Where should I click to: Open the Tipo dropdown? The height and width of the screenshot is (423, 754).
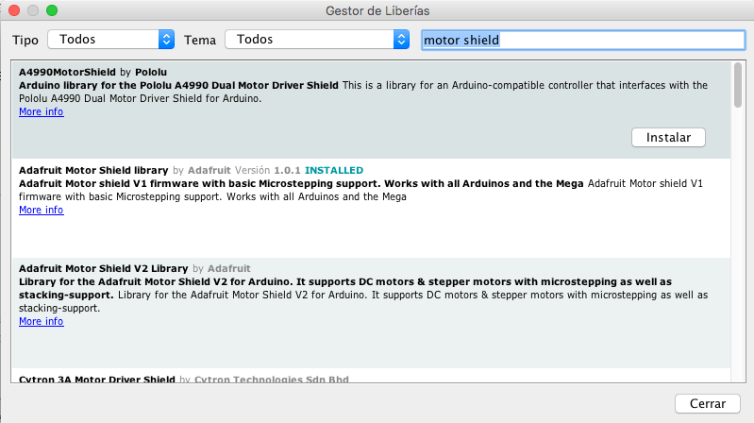tap(110, 40)
